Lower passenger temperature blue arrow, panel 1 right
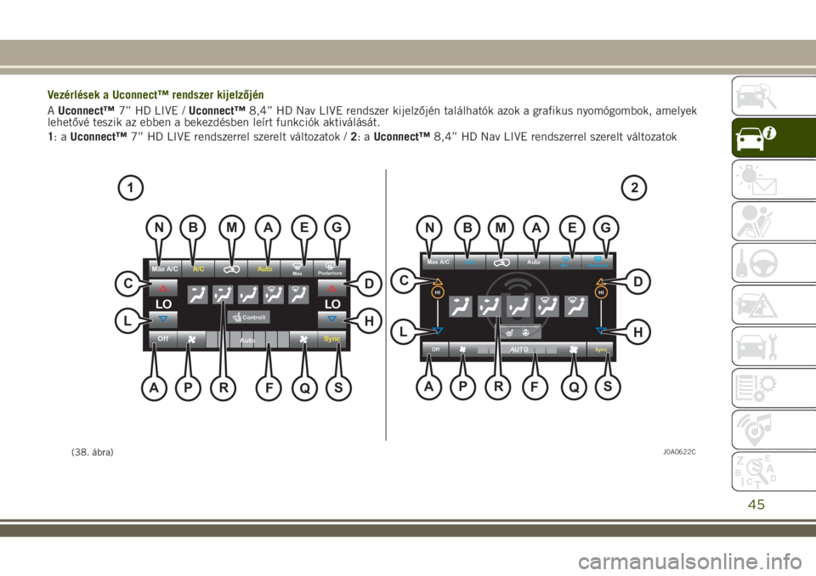Viewport: 816px width, 576px height. [332, 319]
